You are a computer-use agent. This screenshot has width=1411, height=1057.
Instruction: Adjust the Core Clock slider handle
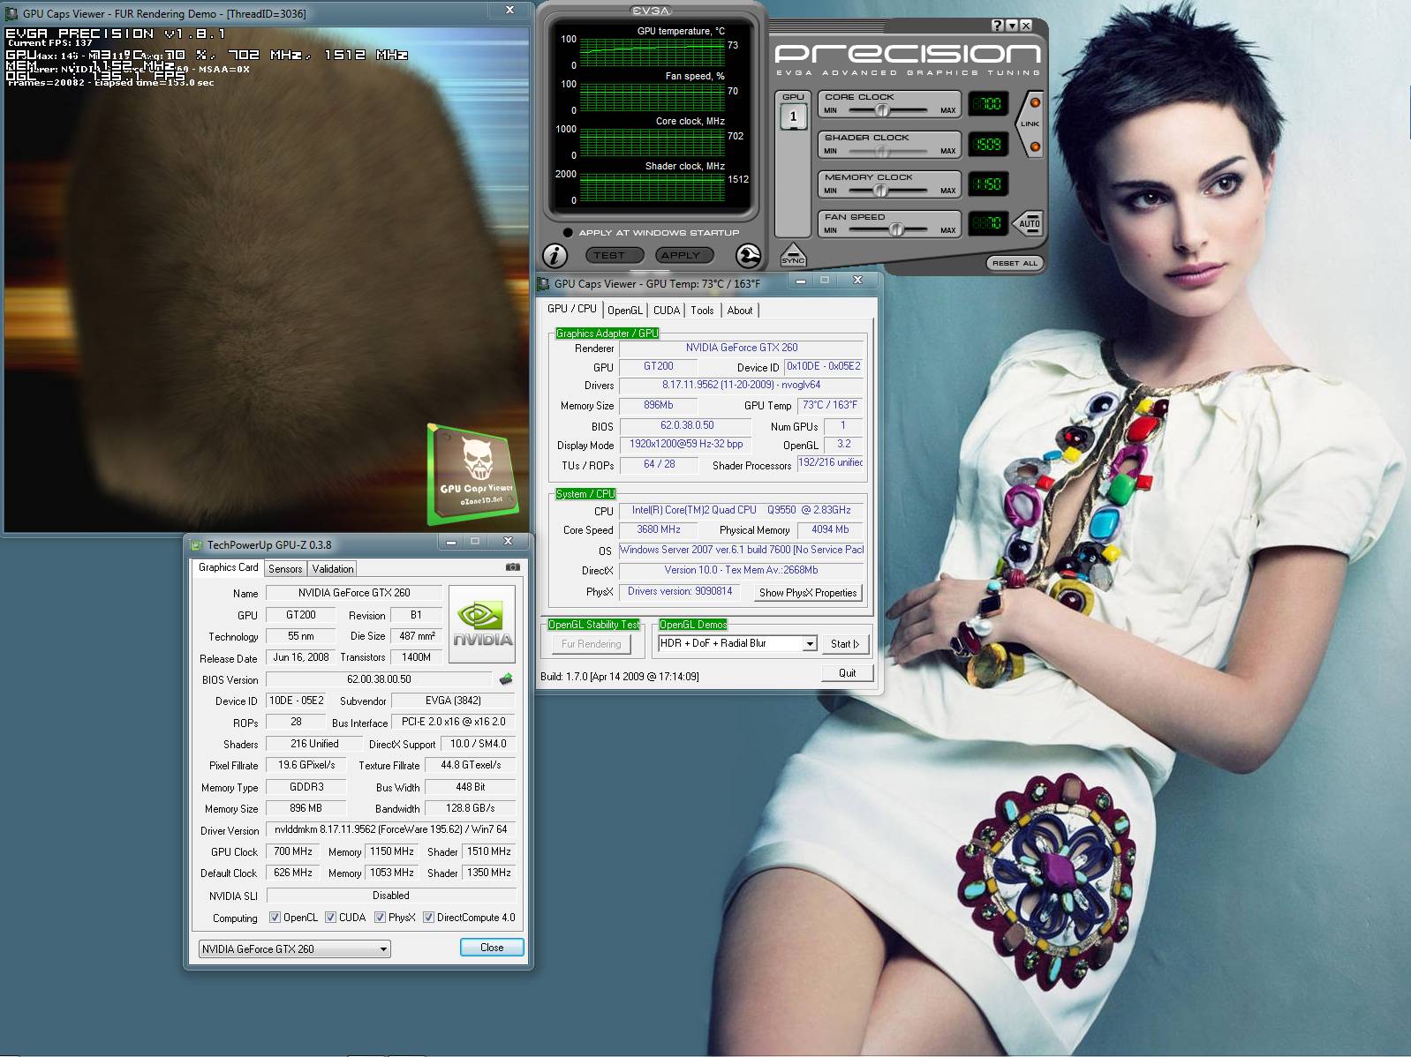point(881,110)
